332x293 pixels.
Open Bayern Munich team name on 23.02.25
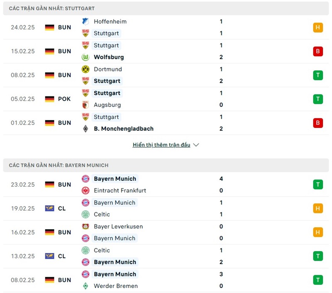pyautogui.click(x=115, y=179)
